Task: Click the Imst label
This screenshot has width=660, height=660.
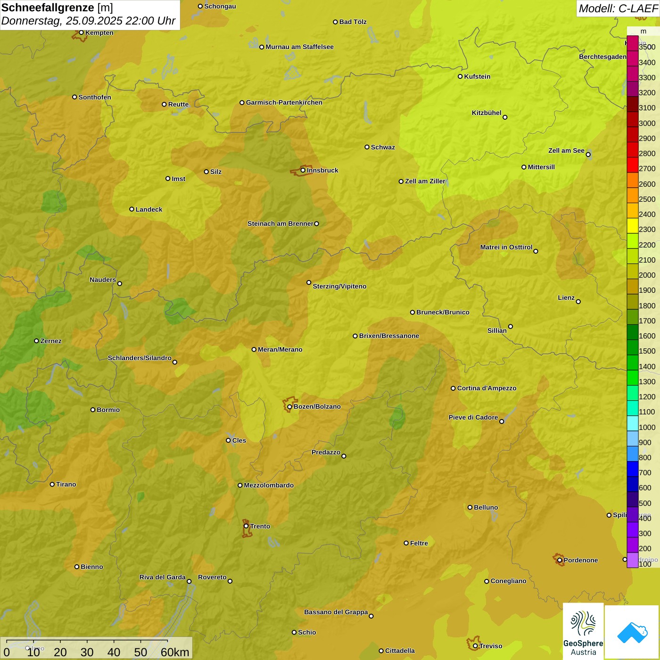Action: point(178,179)
